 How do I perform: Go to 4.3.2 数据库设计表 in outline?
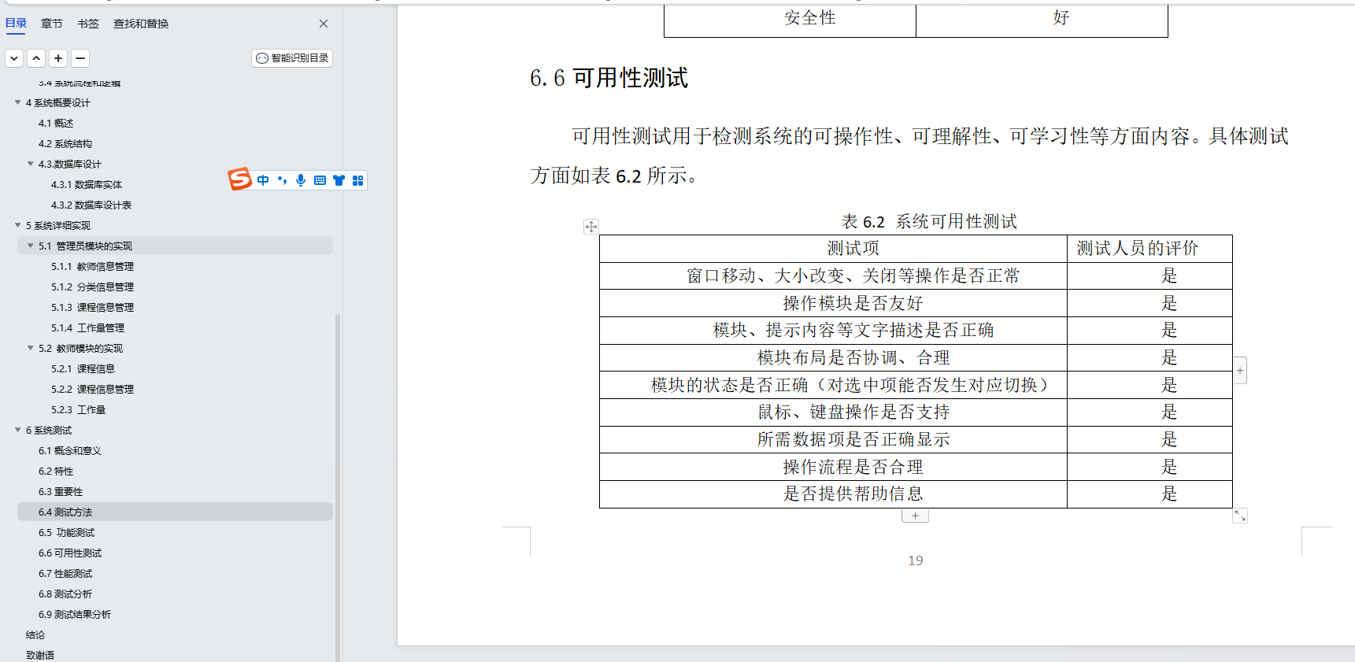point(91,205)
